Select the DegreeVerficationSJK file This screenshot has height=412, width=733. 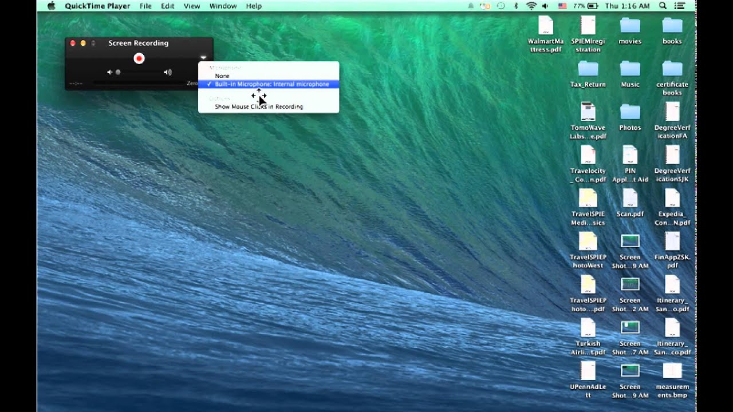672,164
